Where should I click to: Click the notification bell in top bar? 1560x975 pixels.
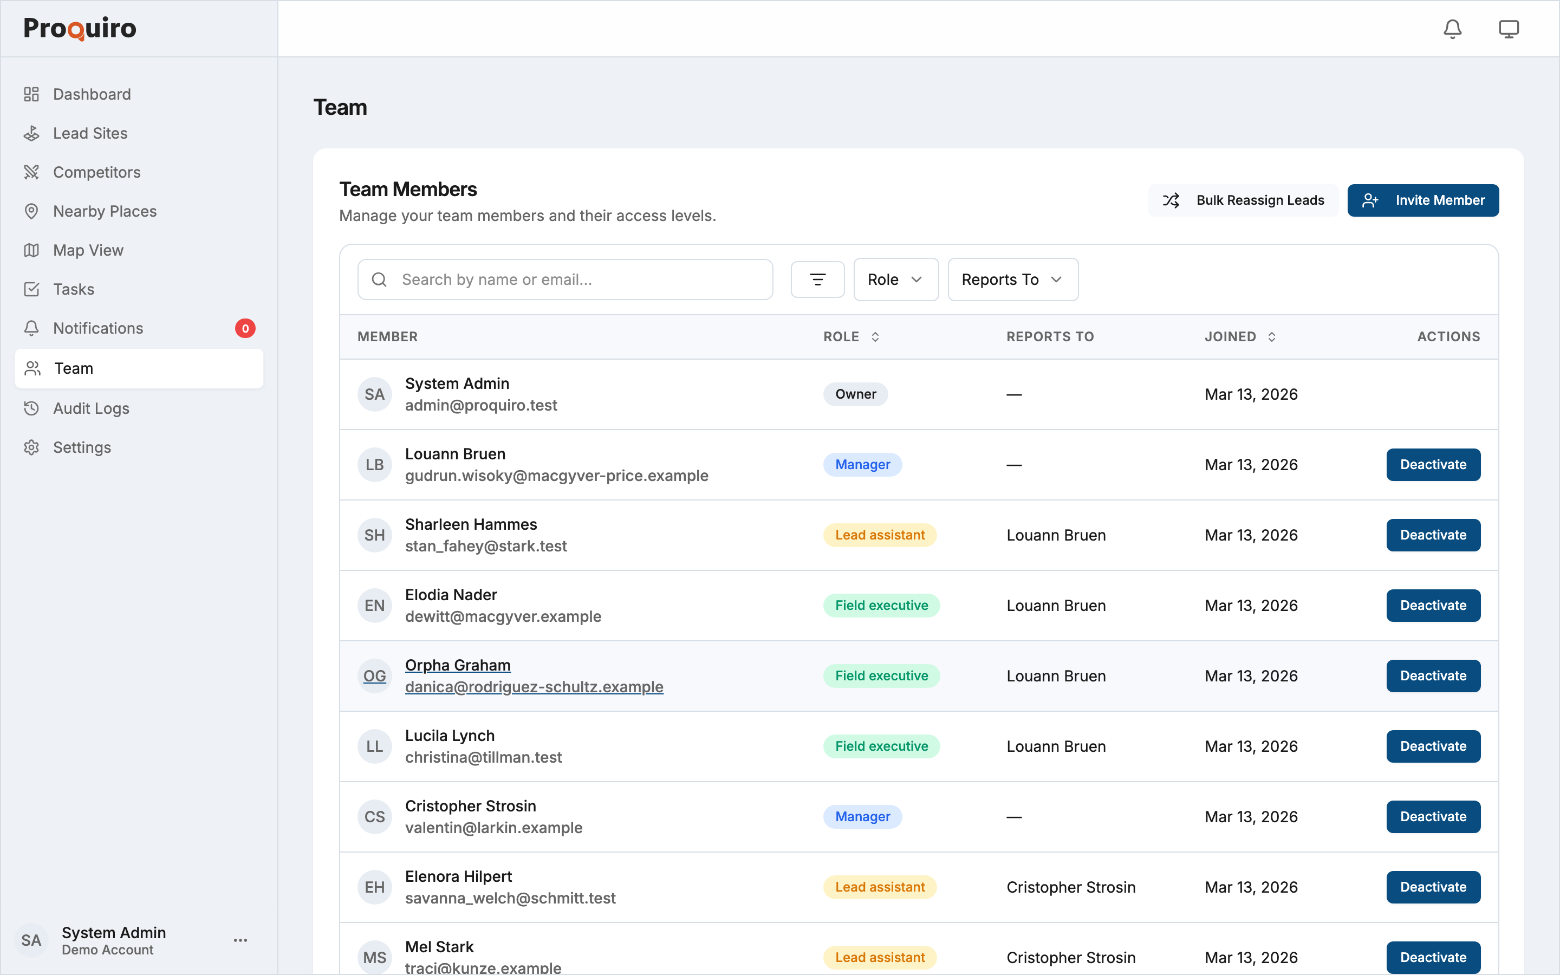click(1452, 29)
